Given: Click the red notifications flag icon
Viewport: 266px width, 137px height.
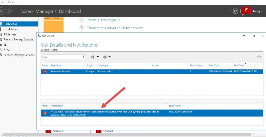Looking at the screenshot, I should (246, 11).
